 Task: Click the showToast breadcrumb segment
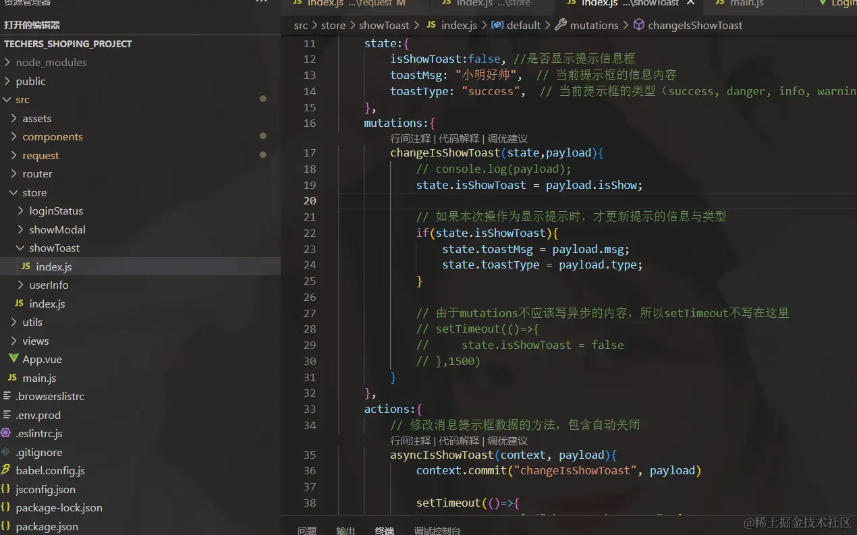384,25
